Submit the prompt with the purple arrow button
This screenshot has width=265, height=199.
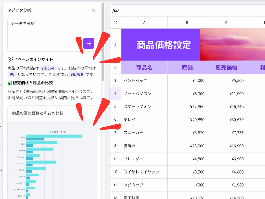coord(89,43)
